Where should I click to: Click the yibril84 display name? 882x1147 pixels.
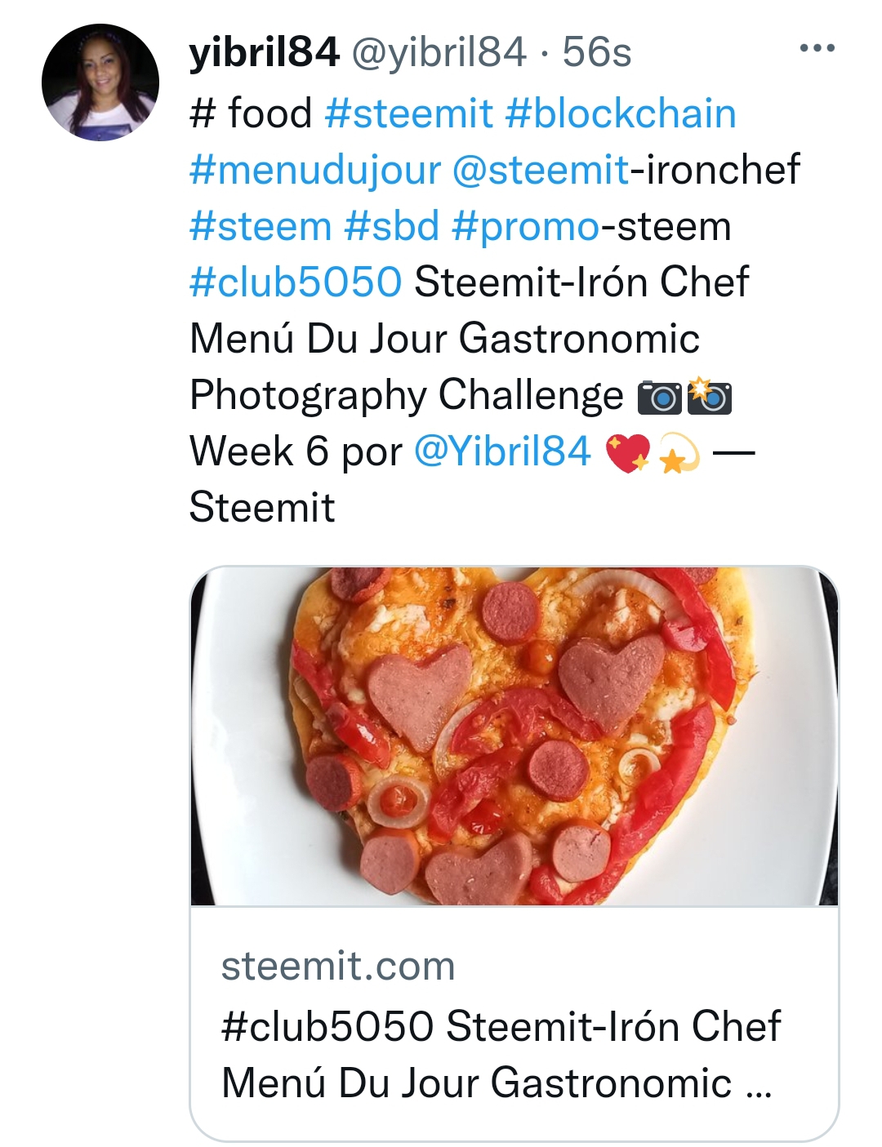click(x=264, y=52)
